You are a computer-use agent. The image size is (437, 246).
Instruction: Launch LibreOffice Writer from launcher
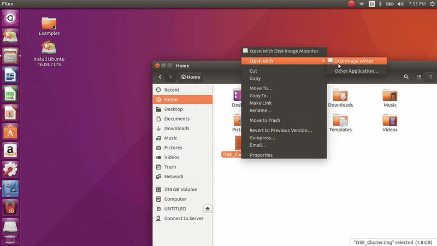pos(10,75)
